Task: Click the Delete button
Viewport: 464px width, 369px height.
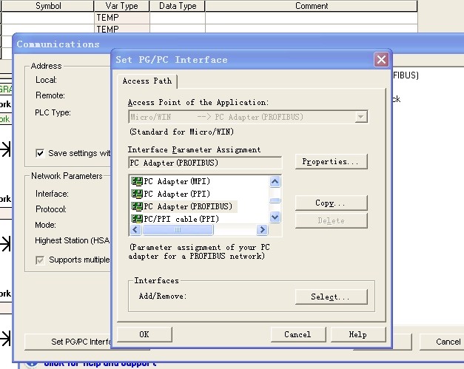Action: [x=331, y=220]
